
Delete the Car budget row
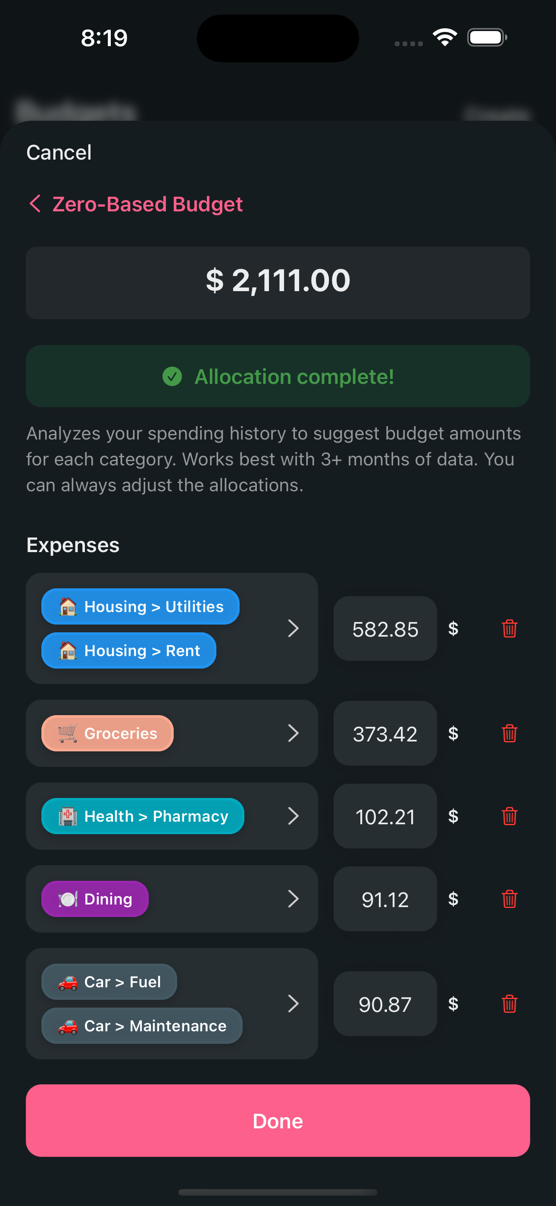[x=509, y=1004]
